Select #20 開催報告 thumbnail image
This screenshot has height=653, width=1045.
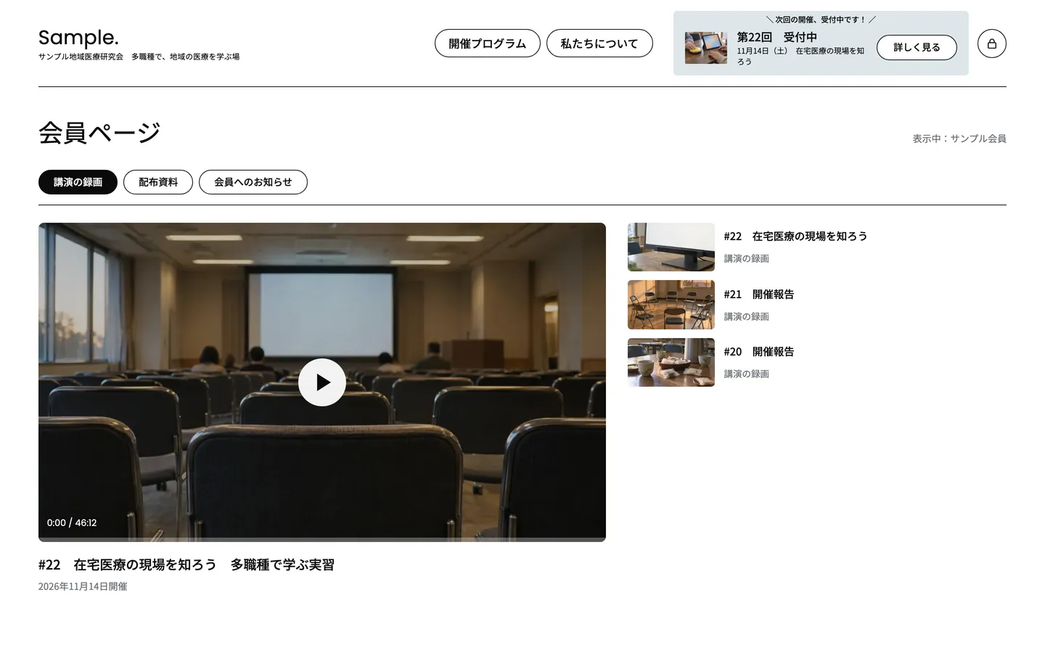click(671, 362)
